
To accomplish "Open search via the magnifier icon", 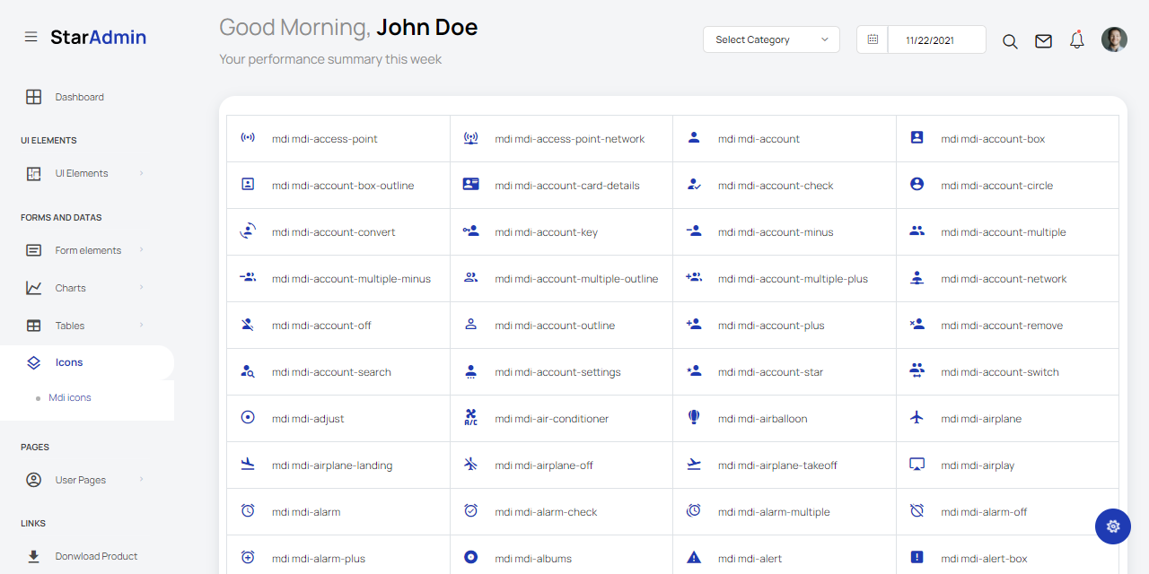I will point(1010,40).
